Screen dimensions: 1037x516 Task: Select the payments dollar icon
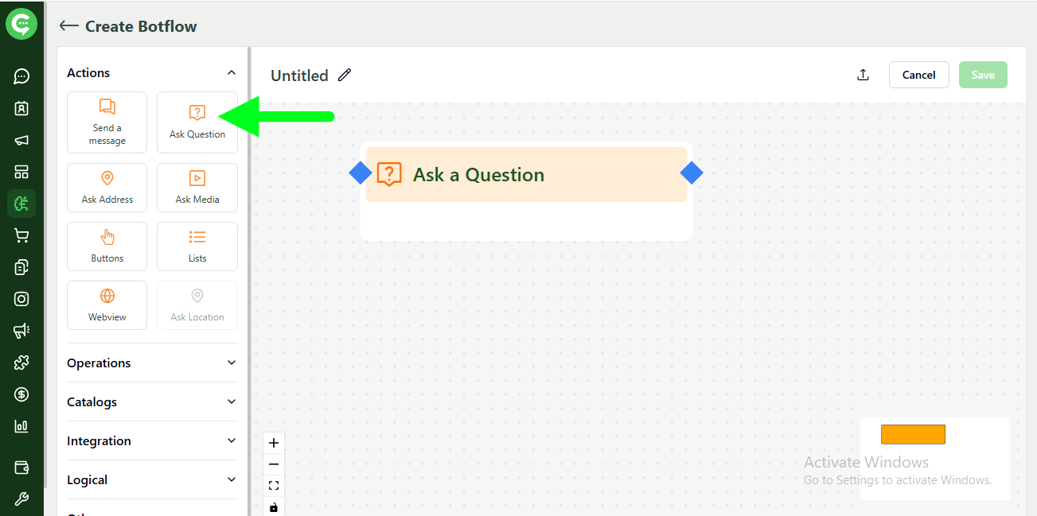(21, 394)
